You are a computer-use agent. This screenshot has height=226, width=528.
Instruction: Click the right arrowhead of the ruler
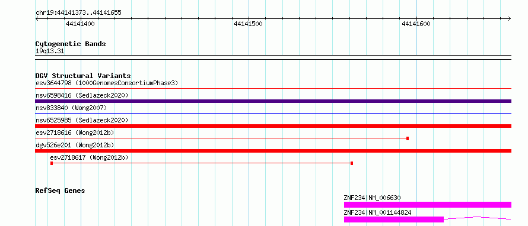point(510,18)
